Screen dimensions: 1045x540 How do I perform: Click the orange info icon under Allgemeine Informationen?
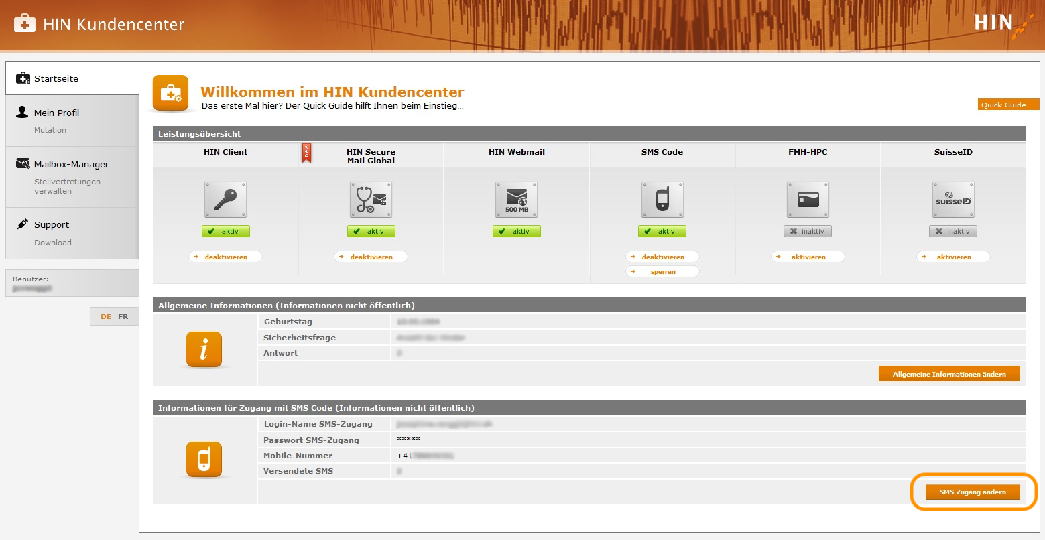click(204, 350)
